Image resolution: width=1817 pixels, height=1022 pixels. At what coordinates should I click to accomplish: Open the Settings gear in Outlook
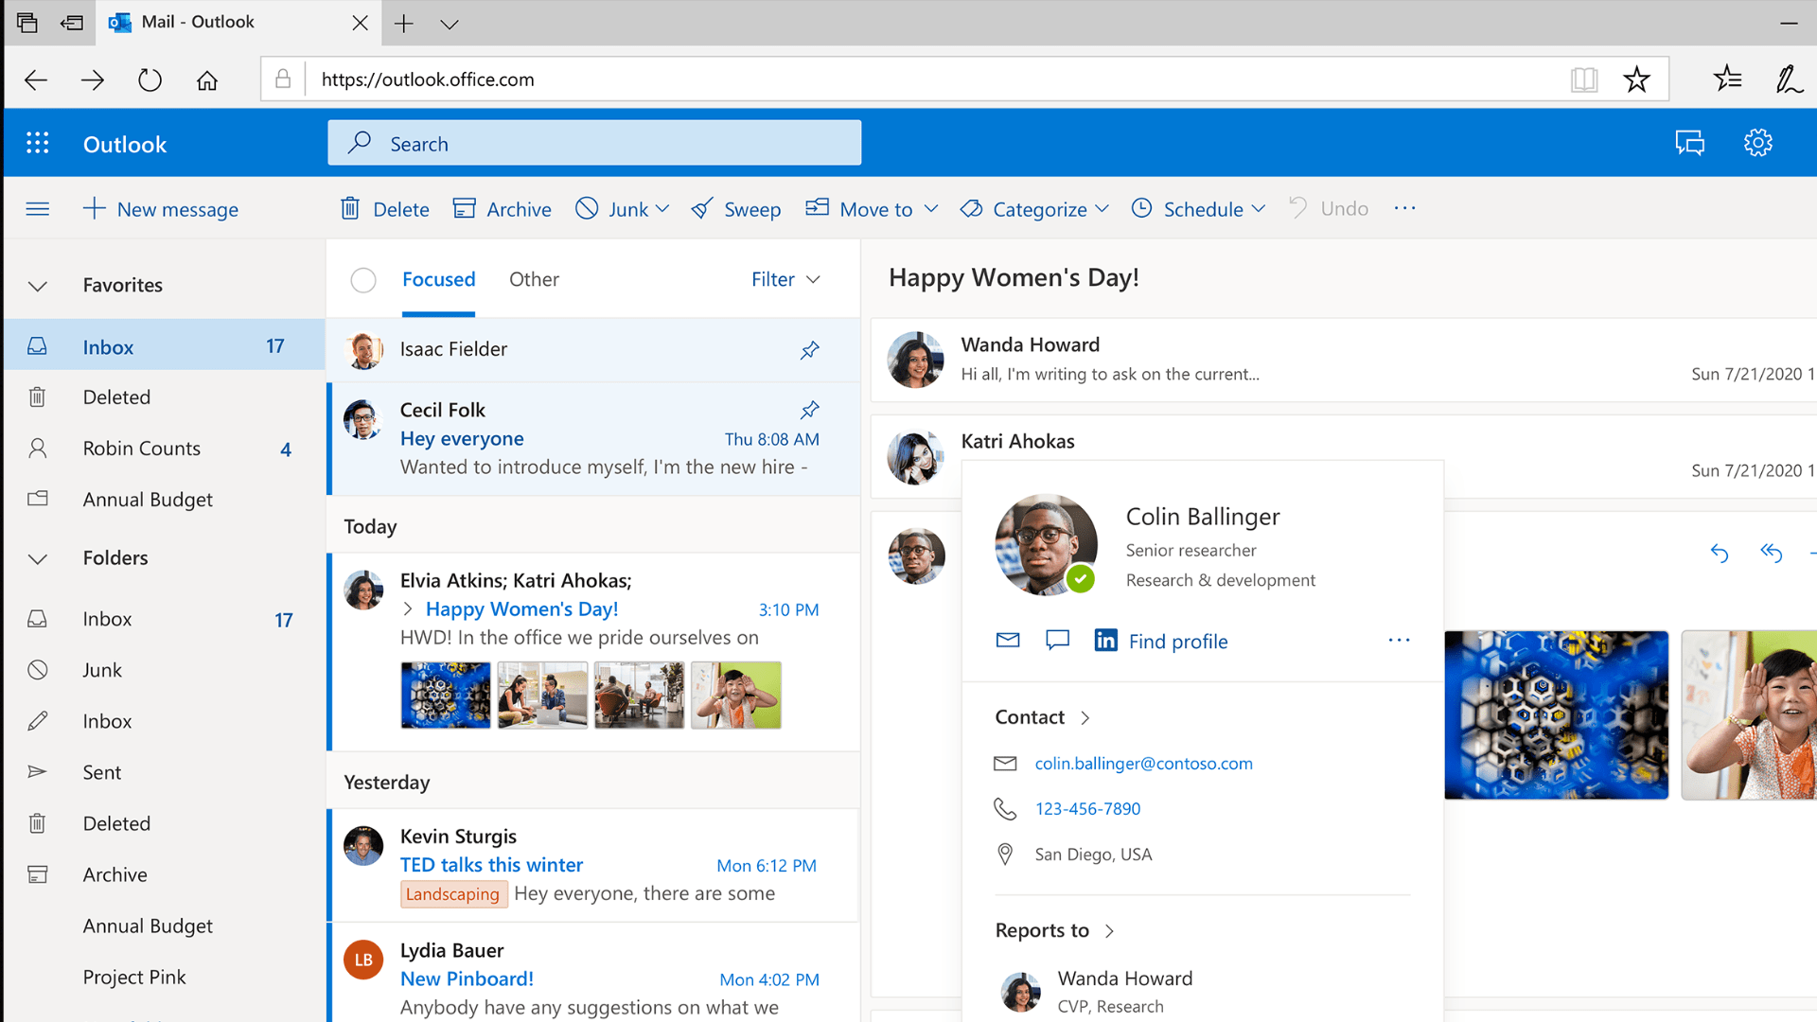point(1757,142)
